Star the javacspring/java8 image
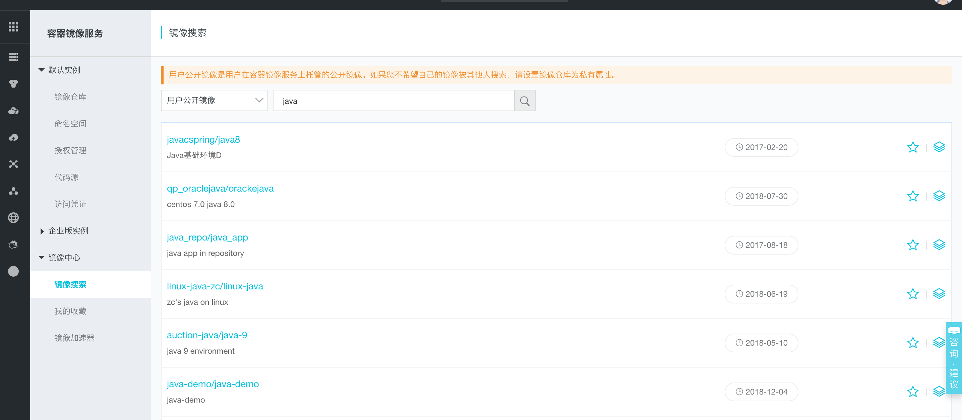The height and width of the screenshot is (420, 962). [912, 147]
